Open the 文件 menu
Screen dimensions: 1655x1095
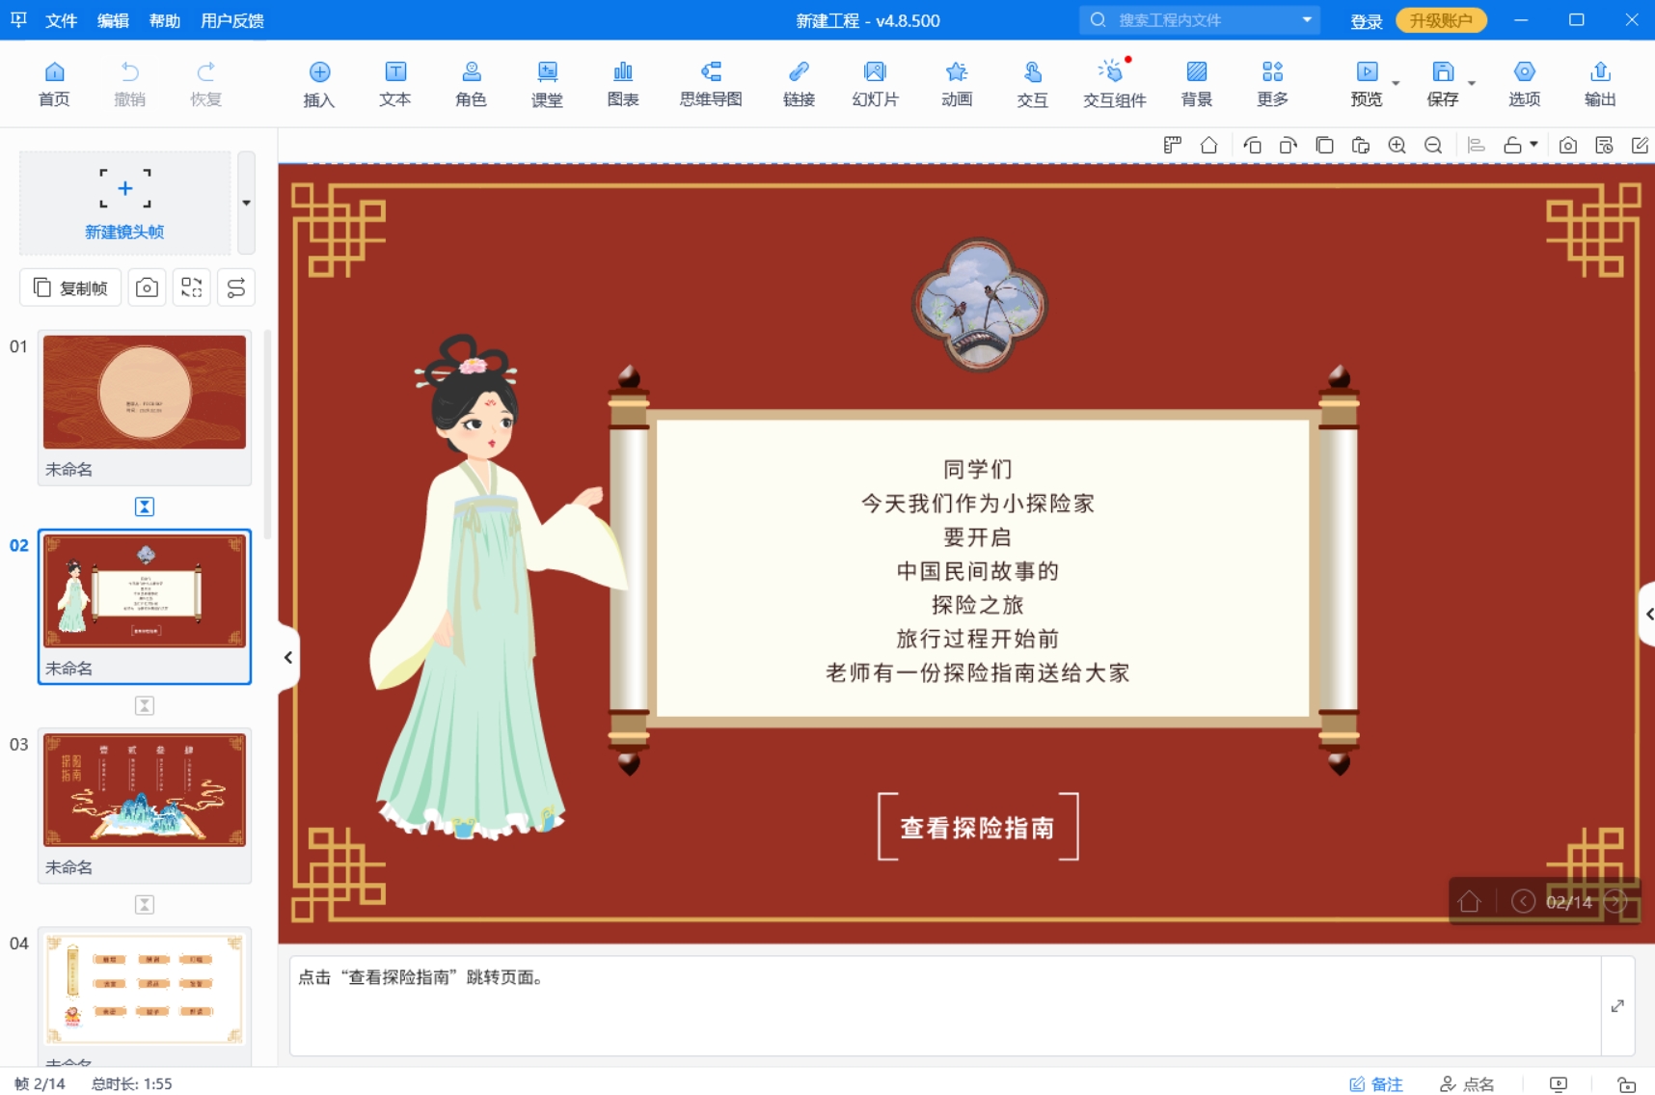point(61,20)
